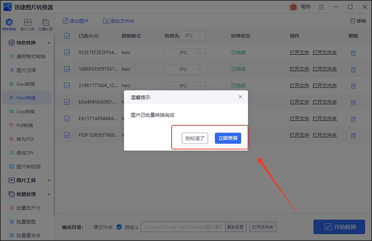Expand the 图片工具 sidebar section
This screenshot has width=372, height=241.
49,181
